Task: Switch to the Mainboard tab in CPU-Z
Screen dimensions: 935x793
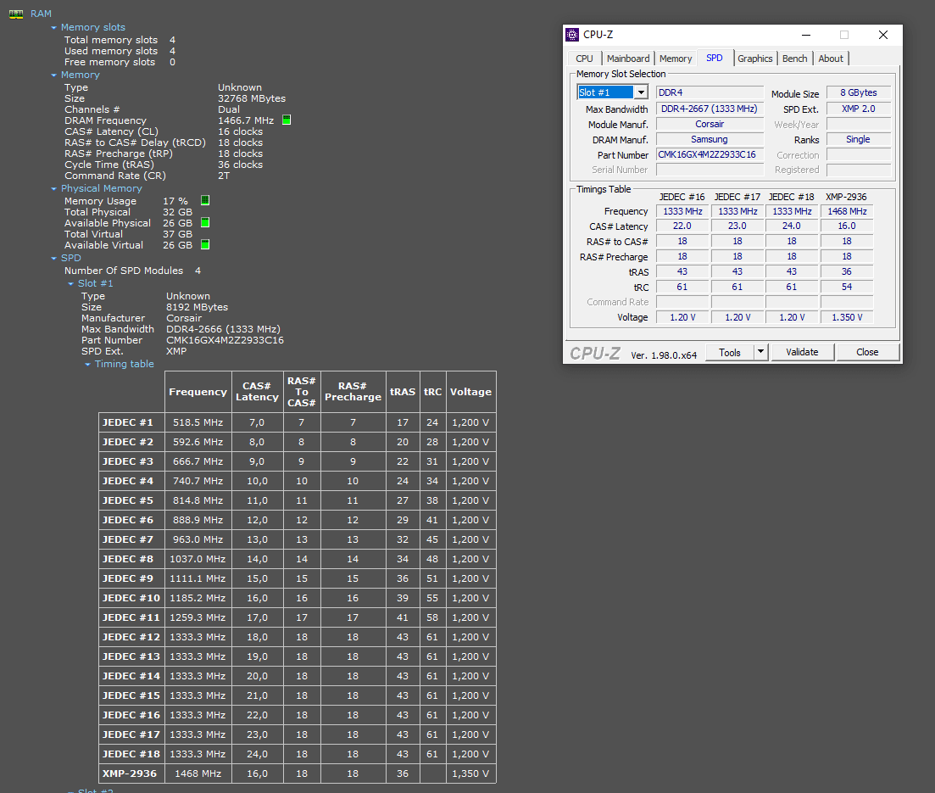Action: pos(628,59)
